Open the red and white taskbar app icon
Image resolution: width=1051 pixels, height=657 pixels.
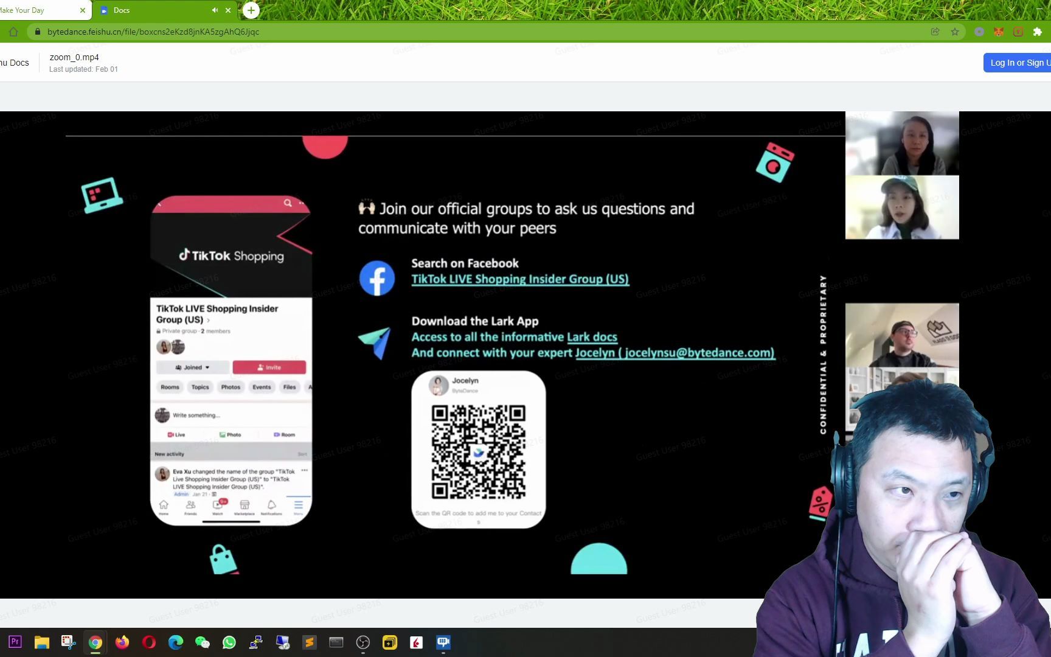[x=417, y=642]
